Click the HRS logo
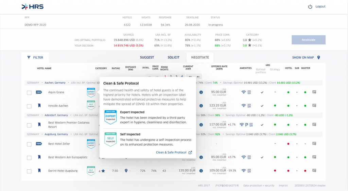348x191 pixels. pyautogui.click(x=32, y=7)
